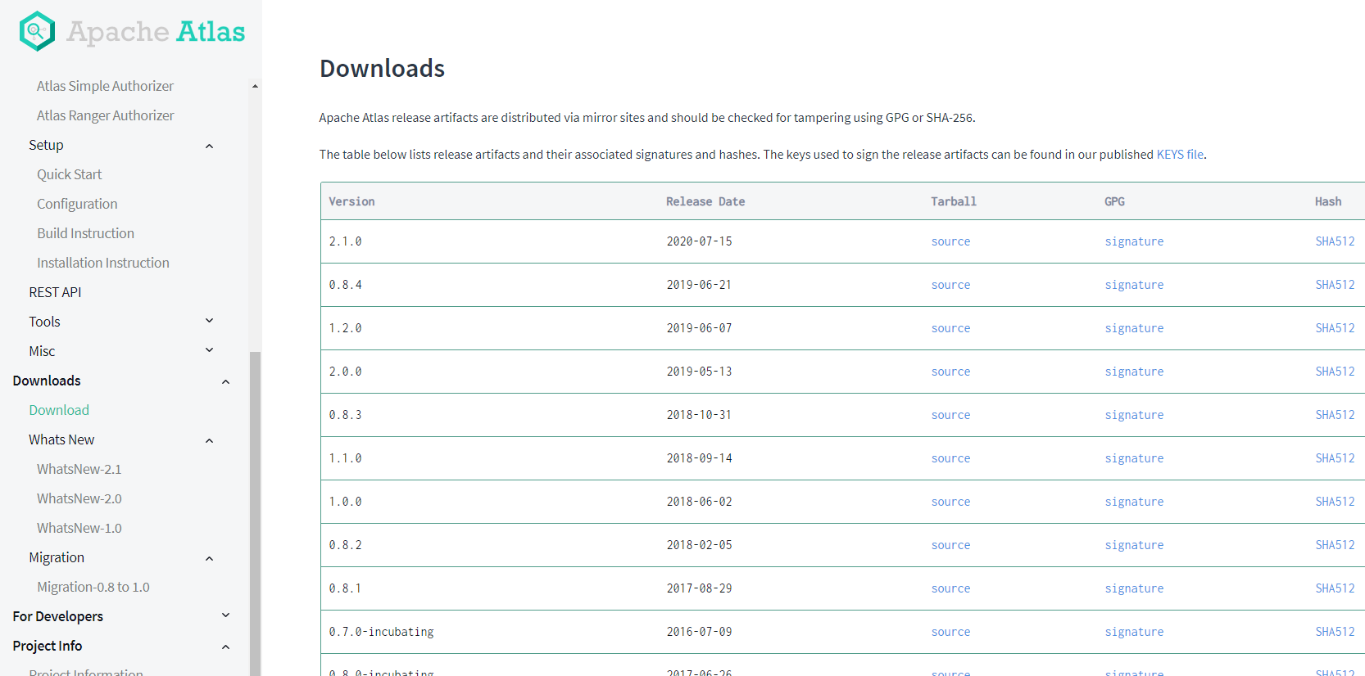Open signature for version 1.0.0
The width and height of the screenshot is (1365, 676).
(1134, 502)
